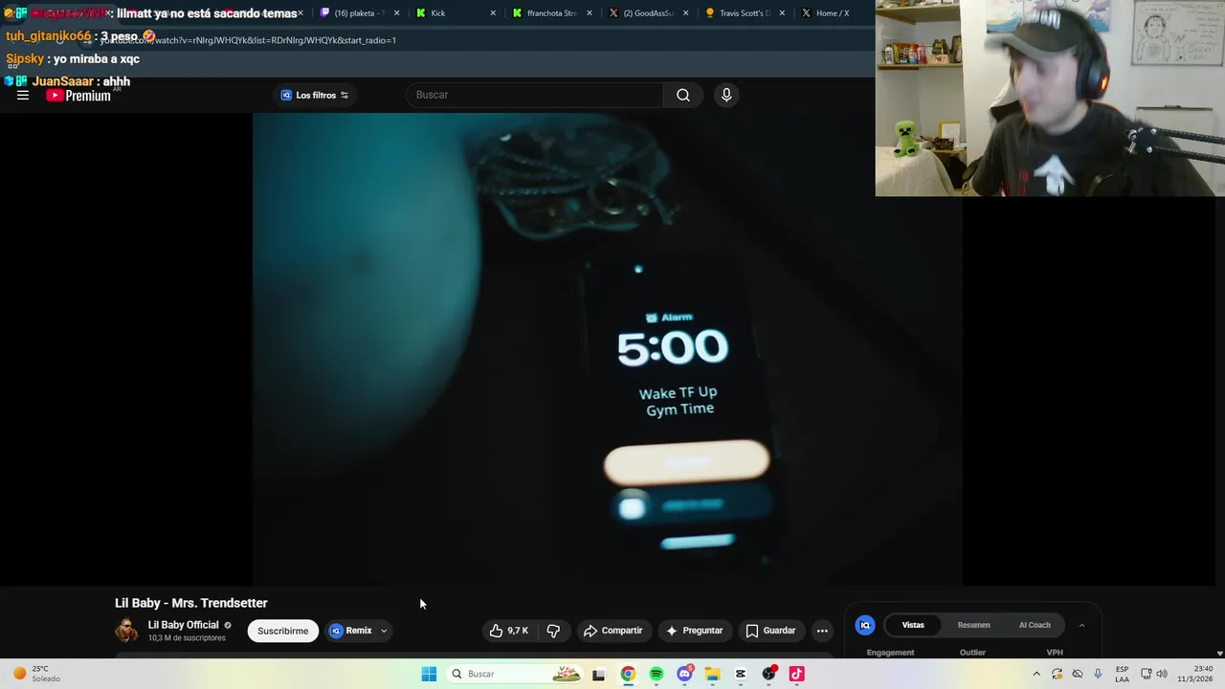Click the browser address bar URL

click(248, 40)
